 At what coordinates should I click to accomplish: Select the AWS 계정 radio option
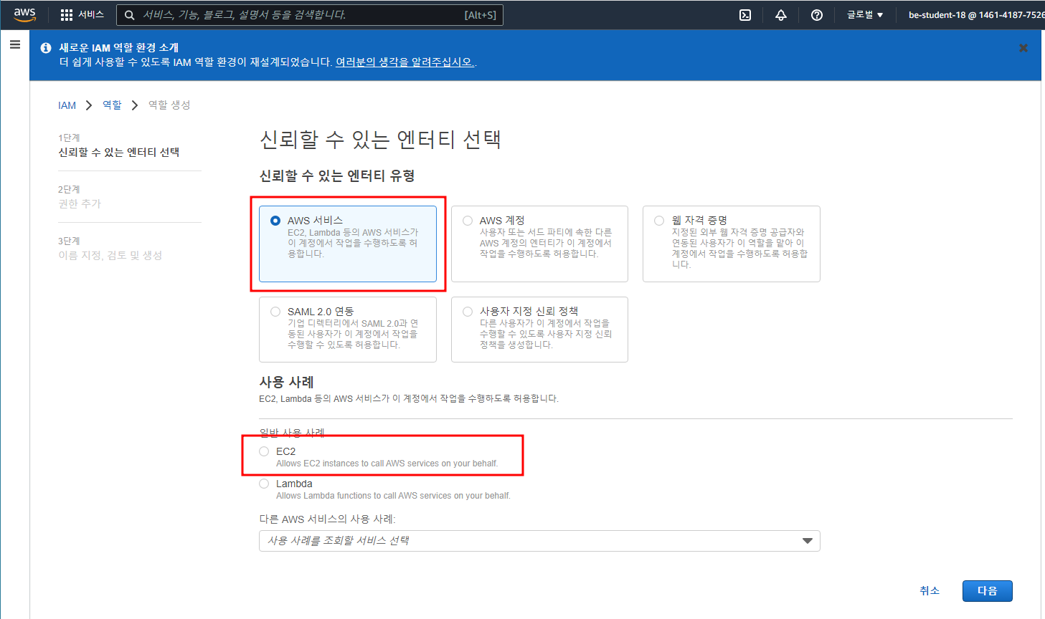[468, 221]
